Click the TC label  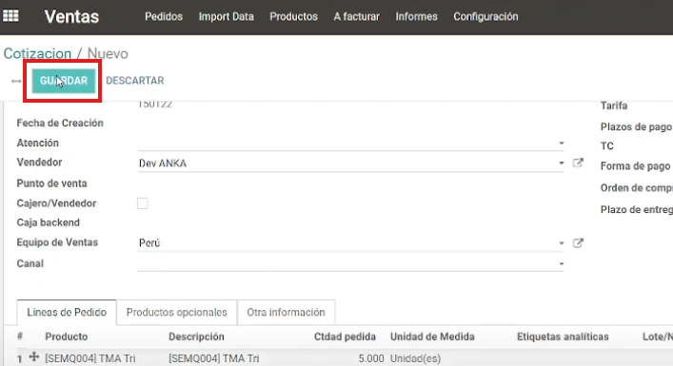pyautogui.click(x=607, y=146)
